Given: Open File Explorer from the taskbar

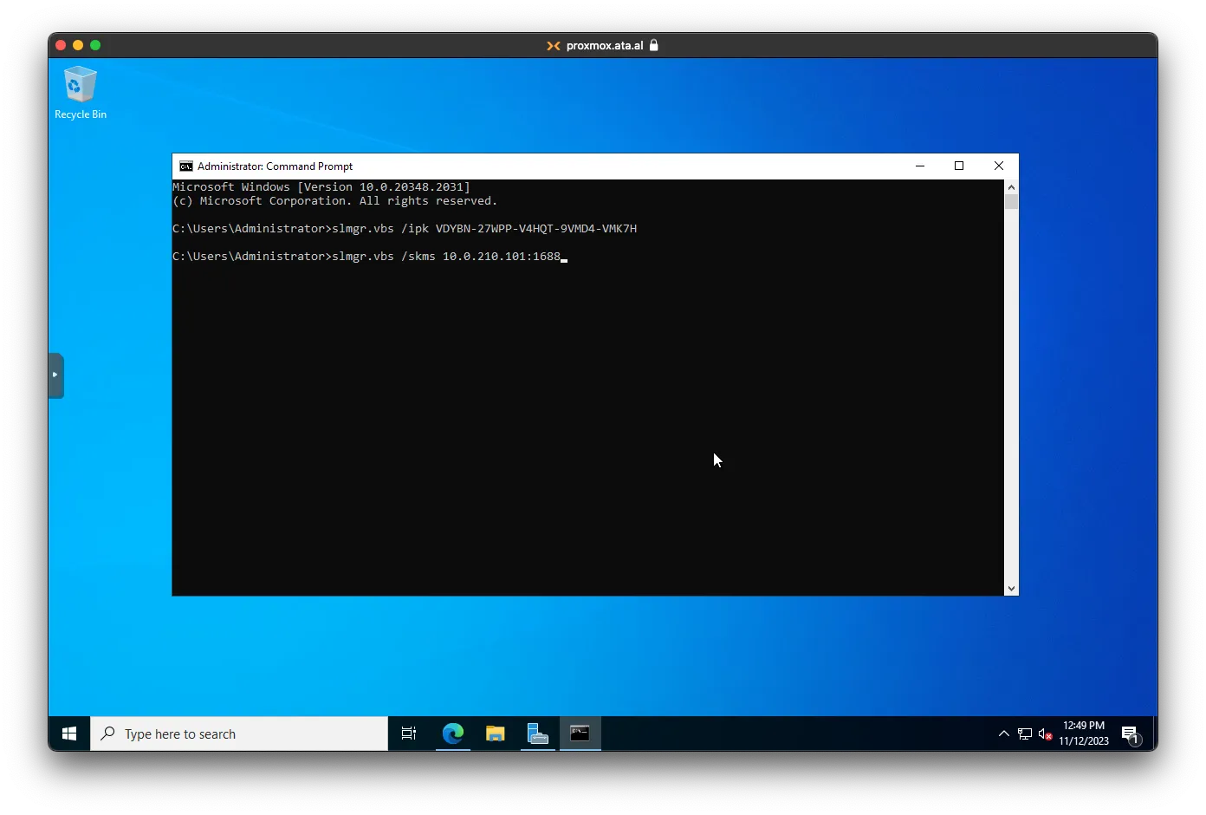Looking at the screenshot, I should click(x=495, y=733).
